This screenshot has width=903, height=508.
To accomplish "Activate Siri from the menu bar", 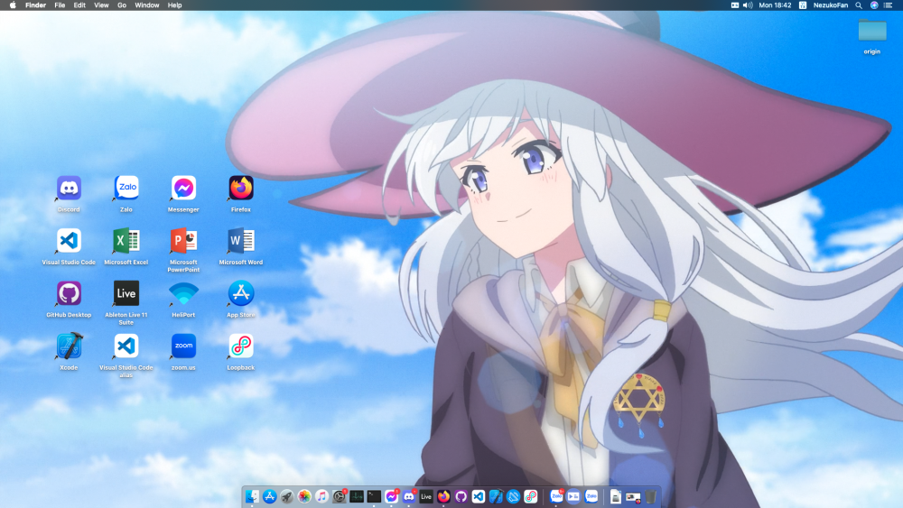I will [x=874, y=5].
